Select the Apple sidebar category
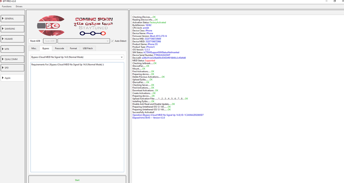The height and width of the screenshot is (183, 344). click(x=12, y=78)
